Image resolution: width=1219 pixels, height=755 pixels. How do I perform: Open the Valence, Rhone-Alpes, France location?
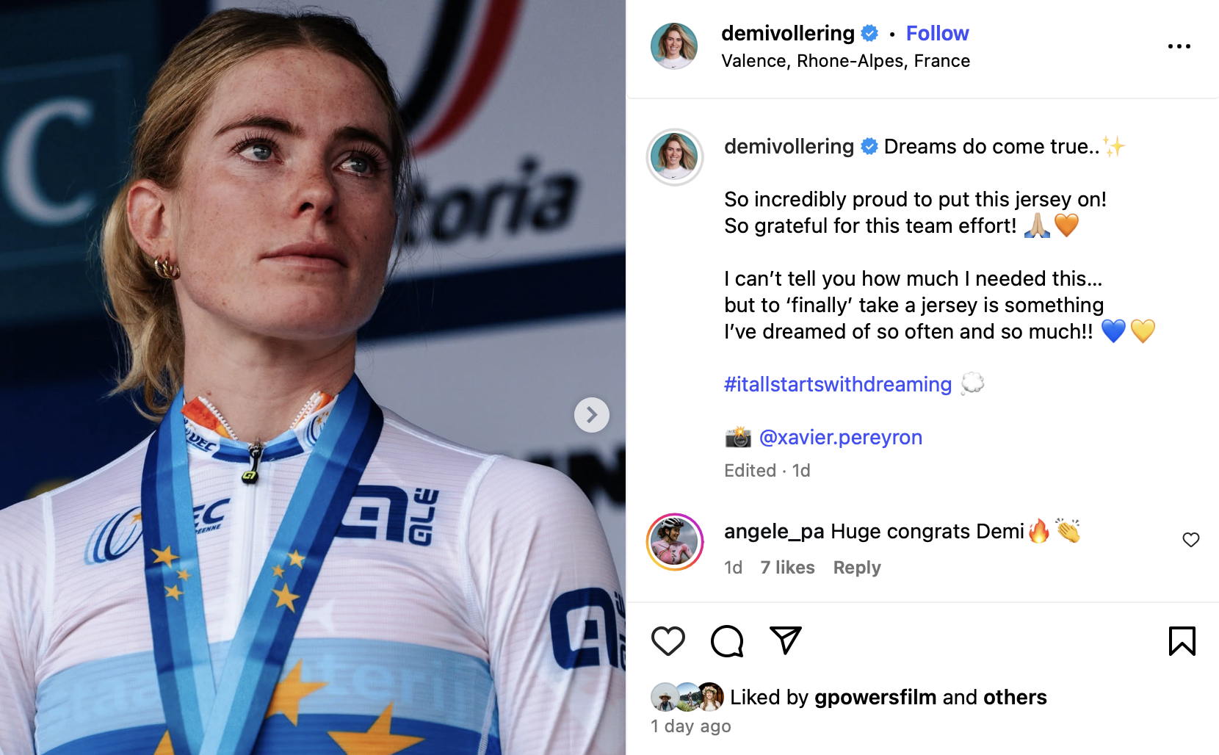click(845, 61)
